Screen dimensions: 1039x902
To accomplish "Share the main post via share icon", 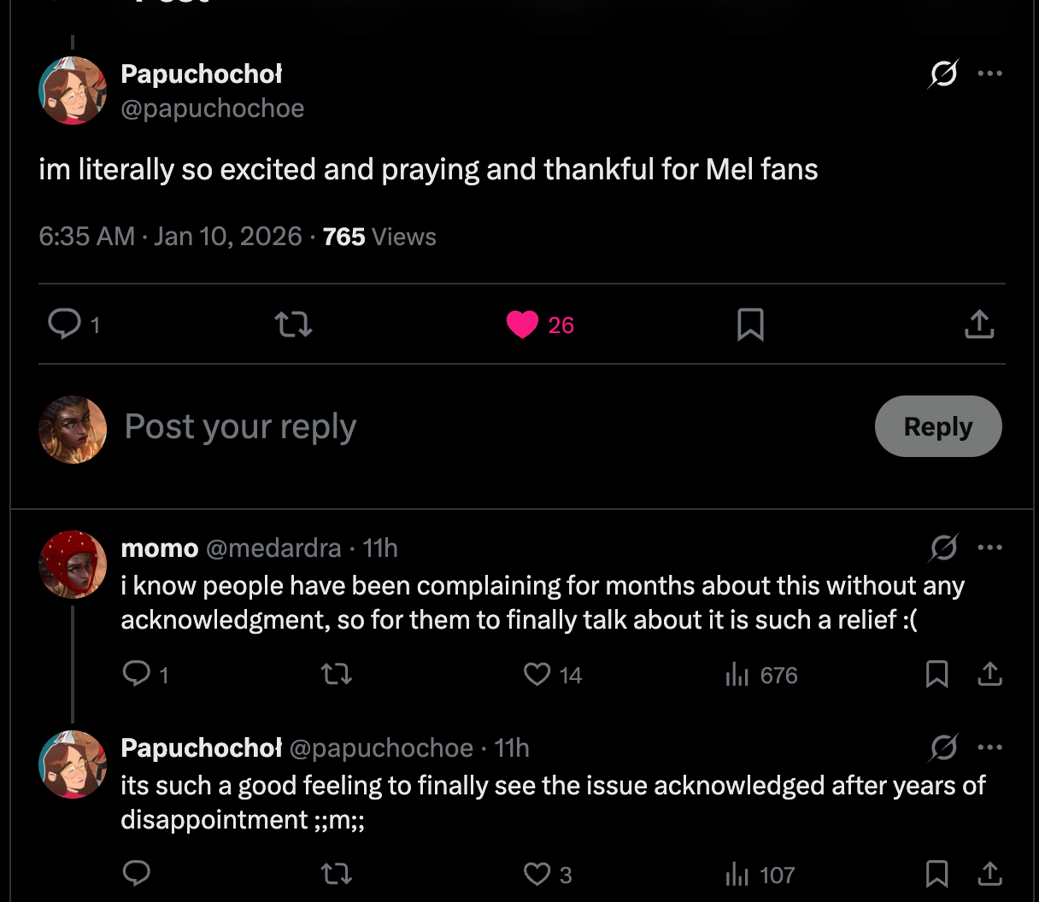I will (979, 325).
